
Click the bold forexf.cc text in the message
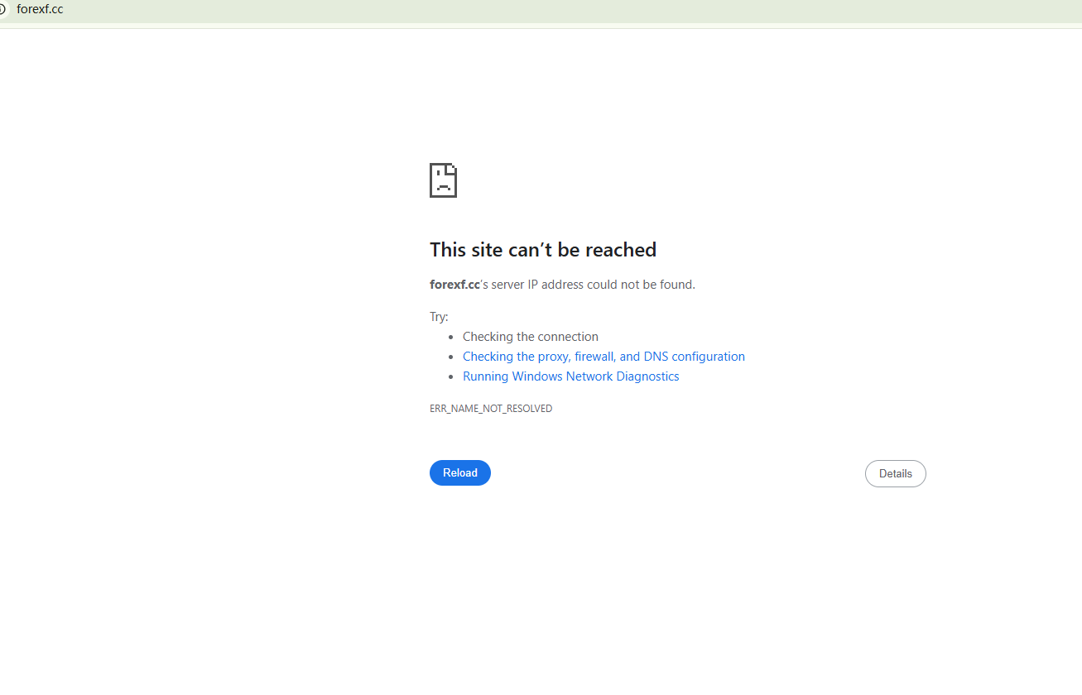pos(454,285)
